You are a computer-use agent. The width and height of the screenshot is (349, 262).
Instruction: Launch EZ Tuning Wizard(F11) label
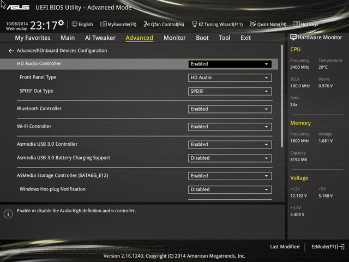click(x=220, y=24)
